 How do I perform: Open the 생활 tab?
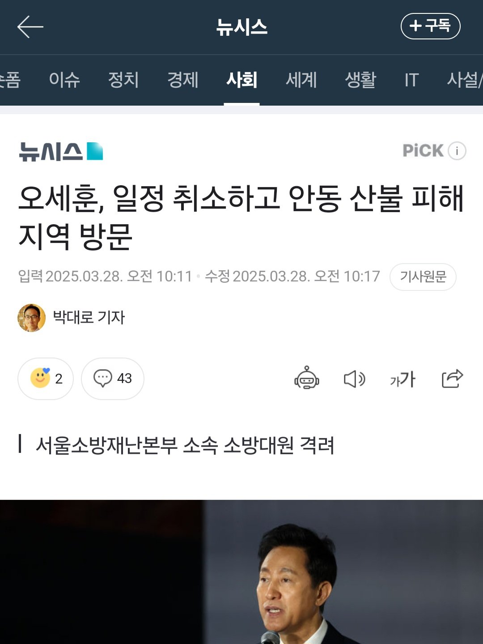pyautogui.click(x=360, y=80)
